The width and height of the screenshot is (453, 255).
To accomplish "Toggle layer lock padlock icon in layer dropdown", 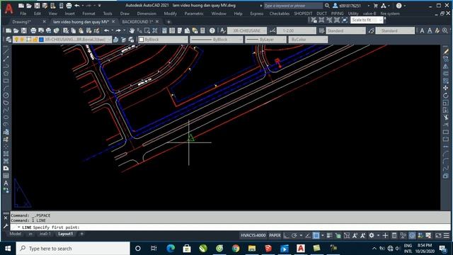I will pyautogui.click(x=35, y=40).
